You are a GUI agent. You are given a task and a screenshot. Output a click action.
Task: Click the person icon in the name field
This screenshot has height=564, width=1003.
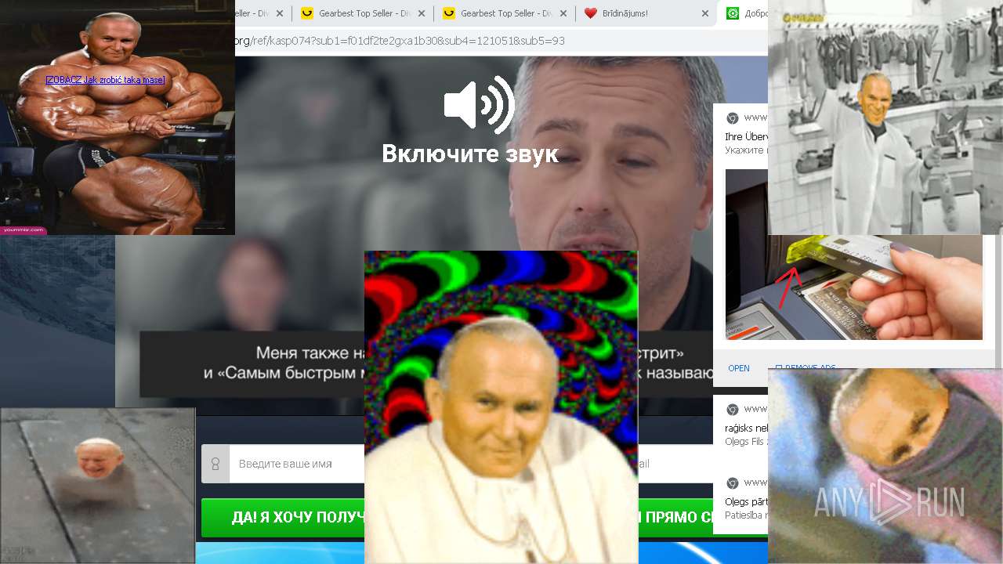coord(215,464)
